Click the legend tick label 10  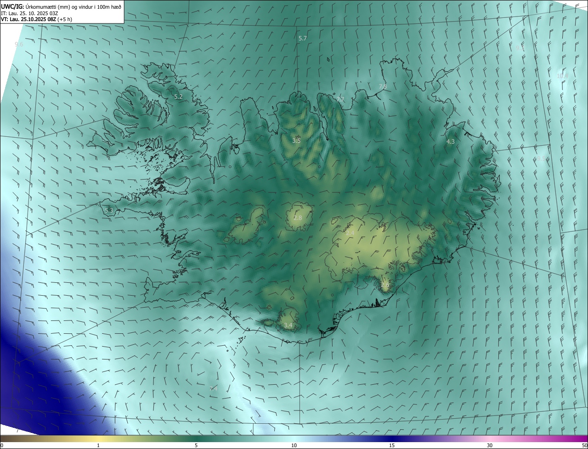[x=294, y=446]
